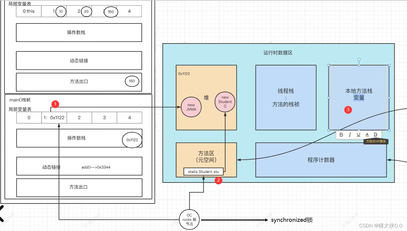Select the 方法区 (元空间) box
407x231 pixels.
tap(206, 160)
